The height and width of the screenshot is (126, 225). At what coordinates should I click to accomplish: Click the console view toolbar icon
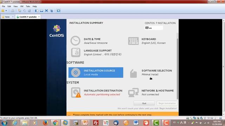(58, 11)
